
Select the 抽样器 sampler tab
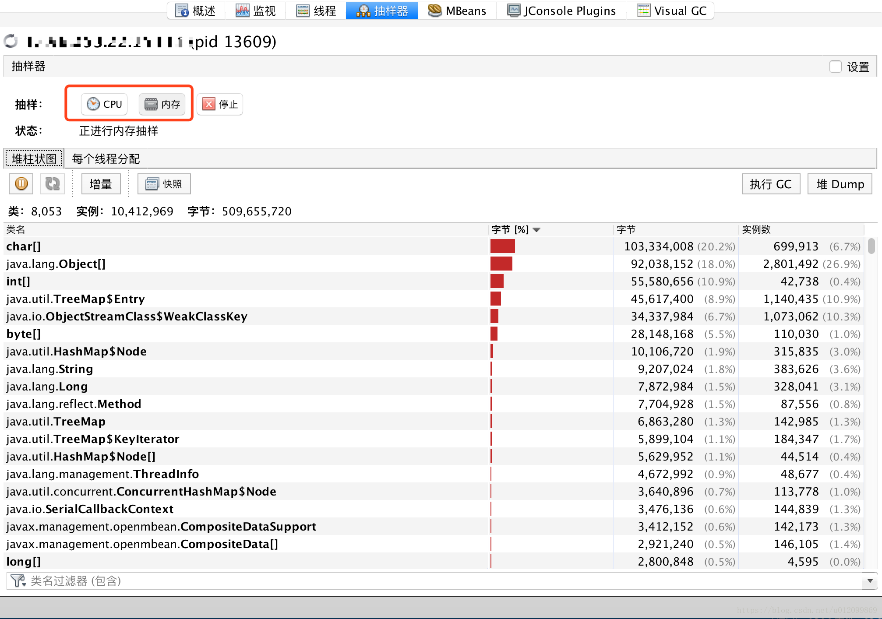pos(382,11)
